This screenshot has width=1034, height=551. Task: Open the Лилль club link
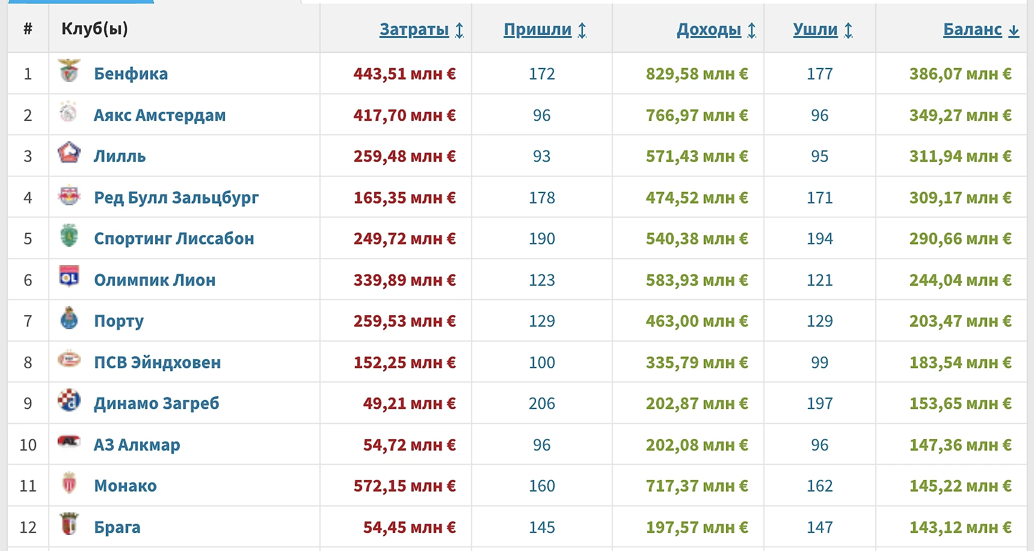coord(120,156)
